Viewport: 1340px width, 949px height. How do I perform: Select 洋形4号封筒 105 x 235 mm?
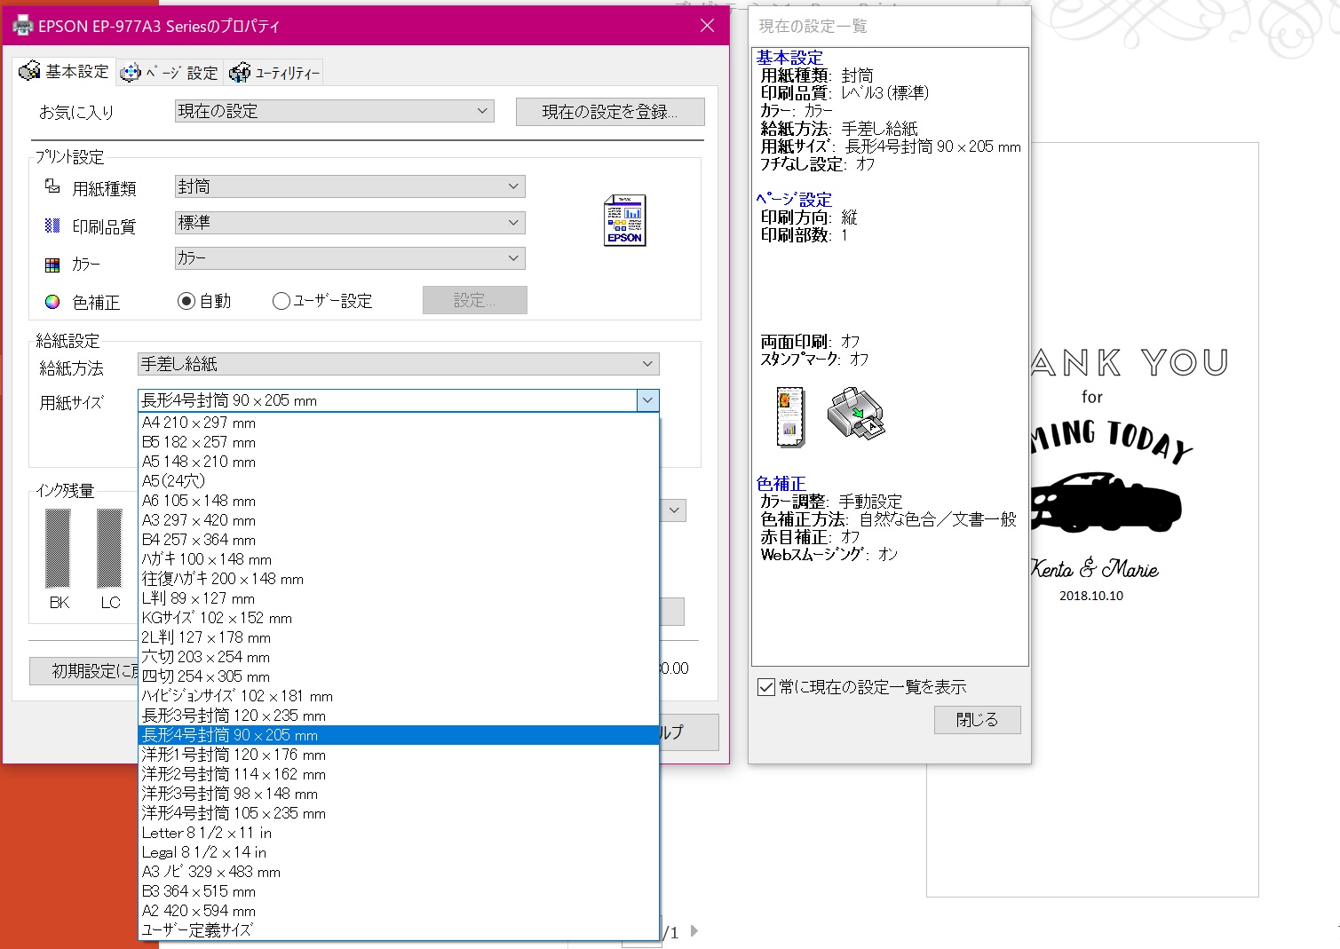pos(399,813)
